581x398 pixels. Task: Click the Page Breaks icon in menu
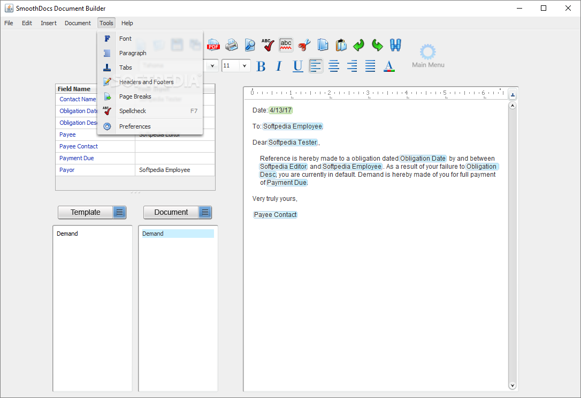107,96
